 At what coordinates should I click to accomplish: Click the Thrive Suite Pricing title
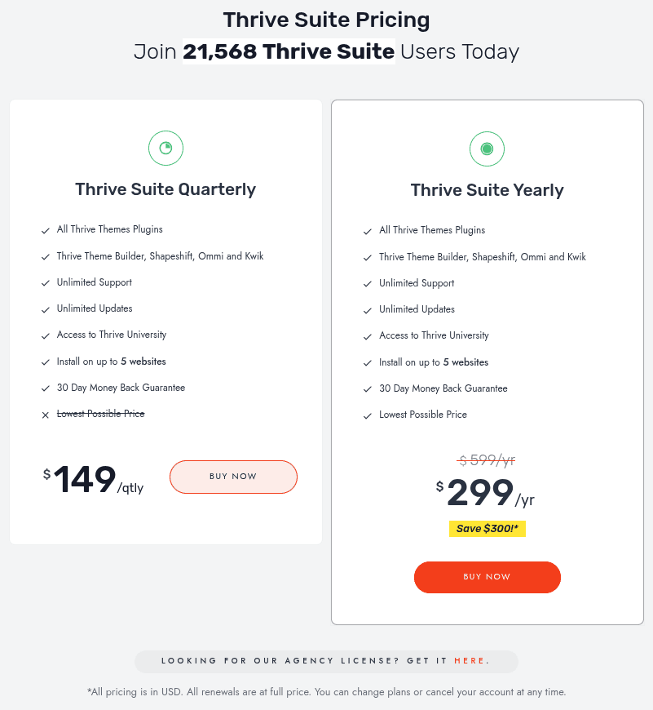(x=326, y=20)
